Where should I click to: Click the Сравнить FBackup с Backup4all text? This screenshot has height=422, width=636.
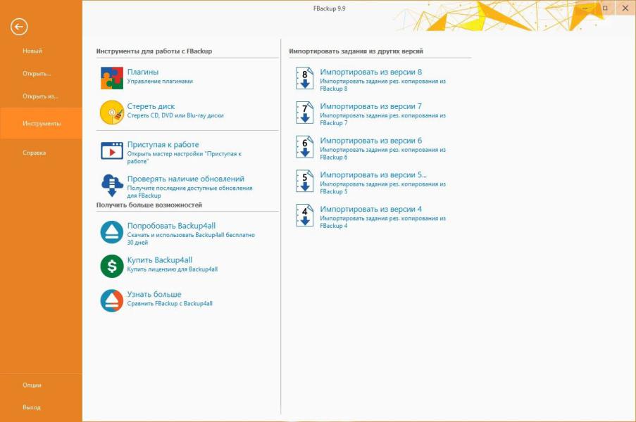coord(170,304)
